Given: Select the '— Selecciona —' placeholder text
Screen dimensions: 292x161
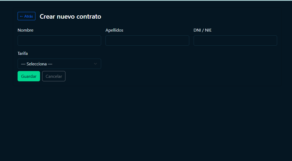Looking at the screenshot, I should point(36,64).
